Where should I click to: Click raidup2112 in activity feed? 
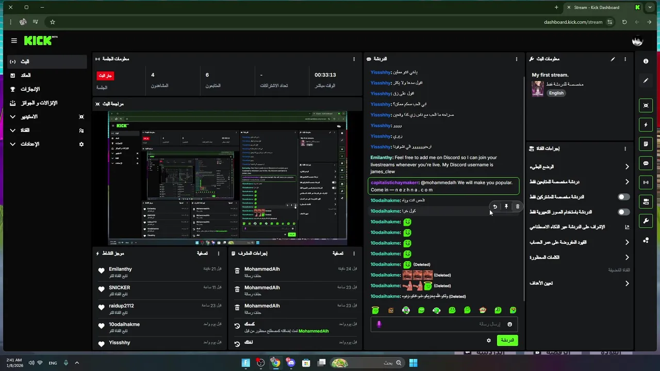pos(121,306)
